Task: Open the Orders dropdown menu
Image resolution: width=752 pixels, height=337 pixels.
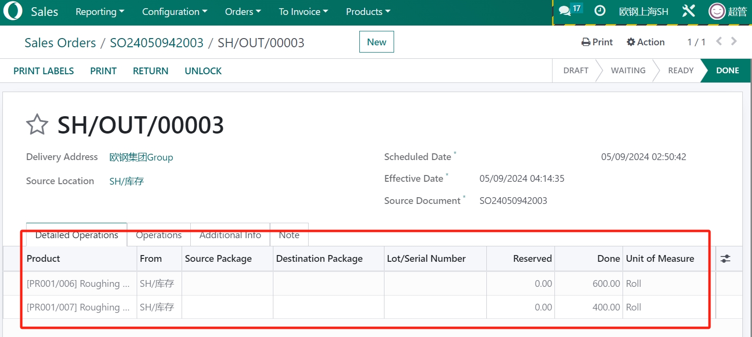Action: (243, 12)
